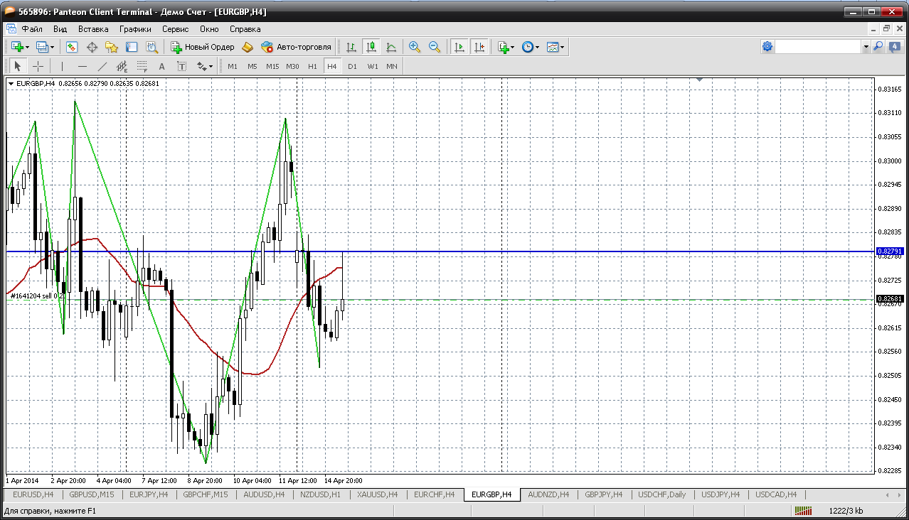Pick the horizontal line drawing tool
Image resolution: width=909 pixels, height=520 pixels.
coord(82,66)
